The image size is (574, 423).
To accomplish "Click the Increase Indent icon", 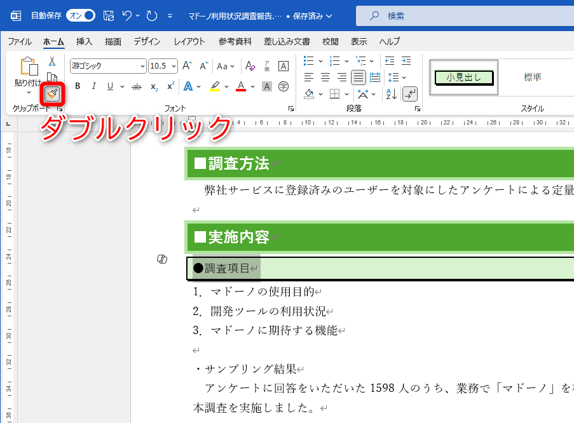I will point(406,60).
